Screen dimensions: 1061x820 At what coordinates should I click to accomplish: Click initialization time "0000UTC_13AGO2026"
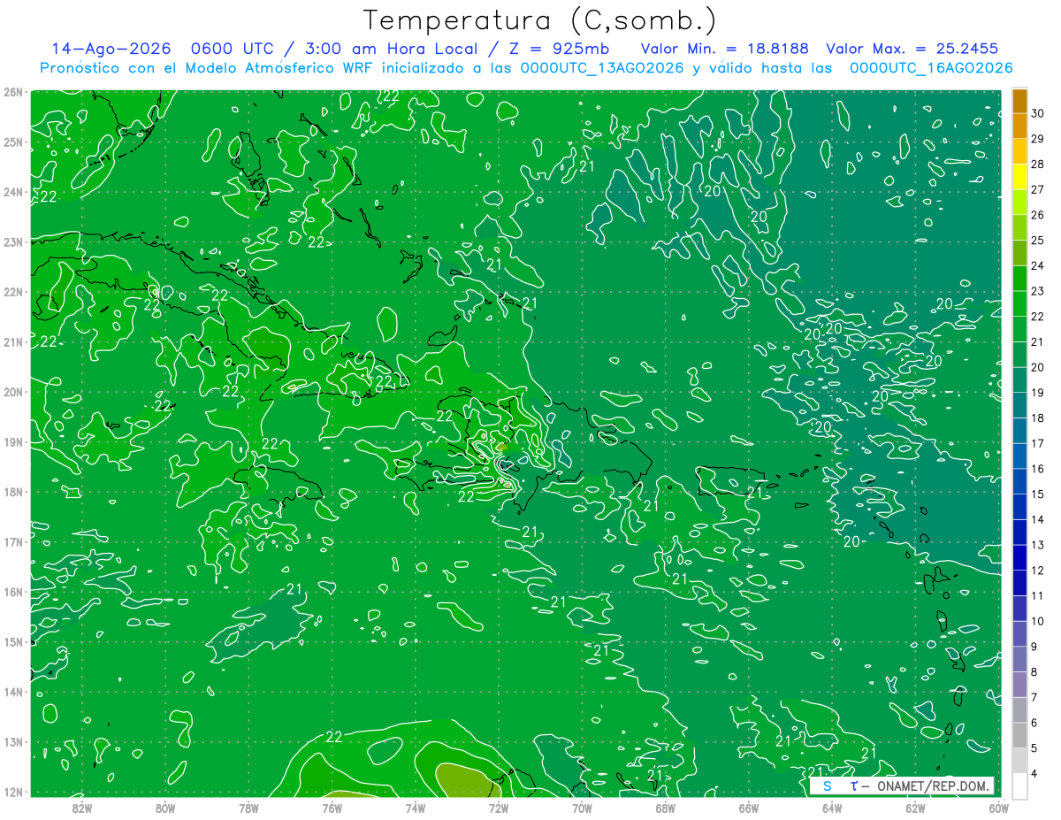(602, 68)
